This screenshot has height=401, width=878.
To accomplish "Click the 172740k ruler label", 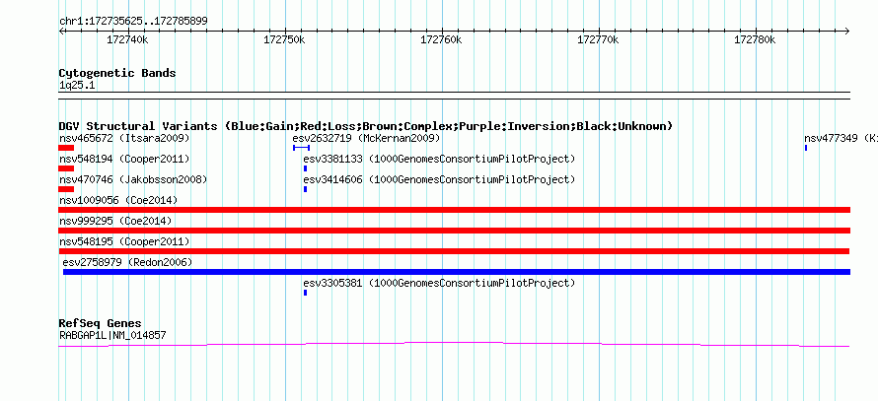I will [x=127, y=39].
